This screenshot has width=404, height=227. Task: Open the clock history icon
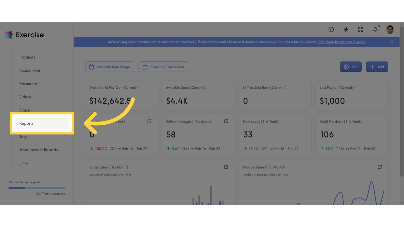[x=331, y=29]
